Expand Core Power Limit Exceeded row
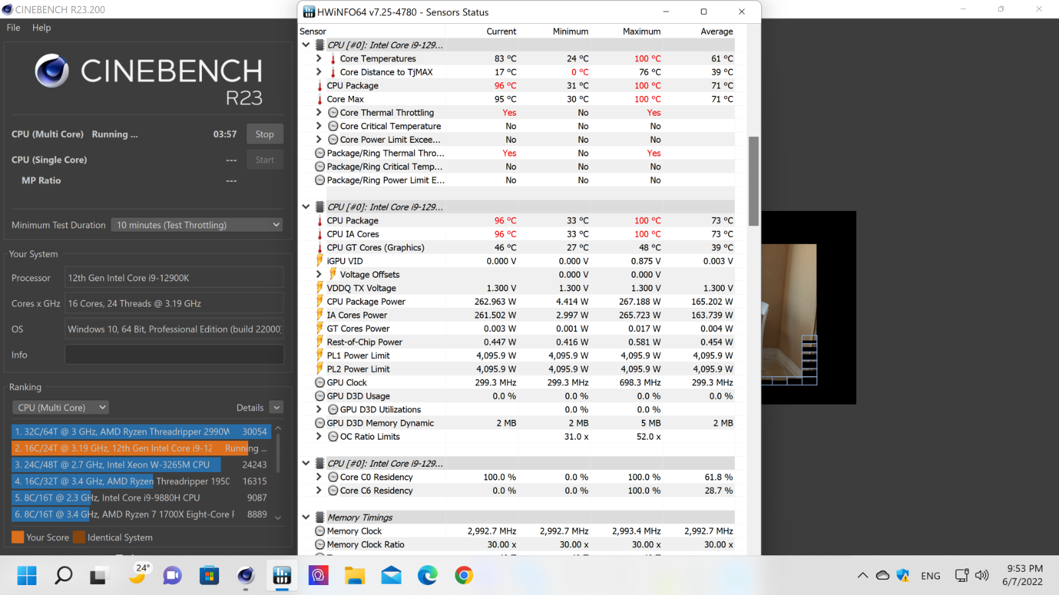This screenshot has height=595, width=1059. [x=318, y=139]
